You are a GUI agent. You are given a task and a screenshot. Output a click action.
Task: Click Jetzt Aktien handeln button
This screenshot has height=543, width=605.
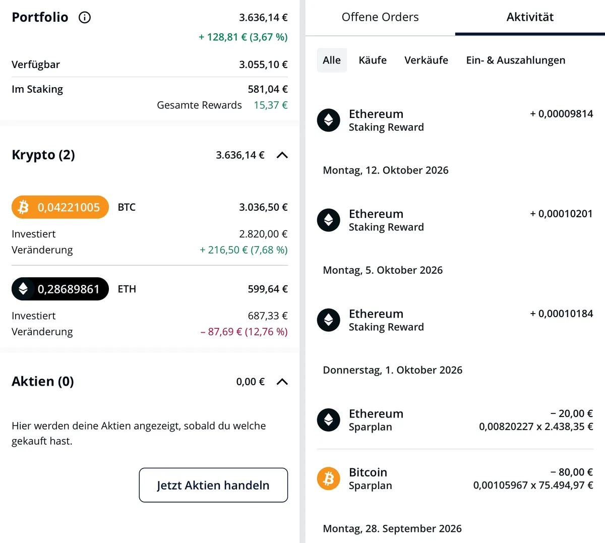[x=213, y=485]
